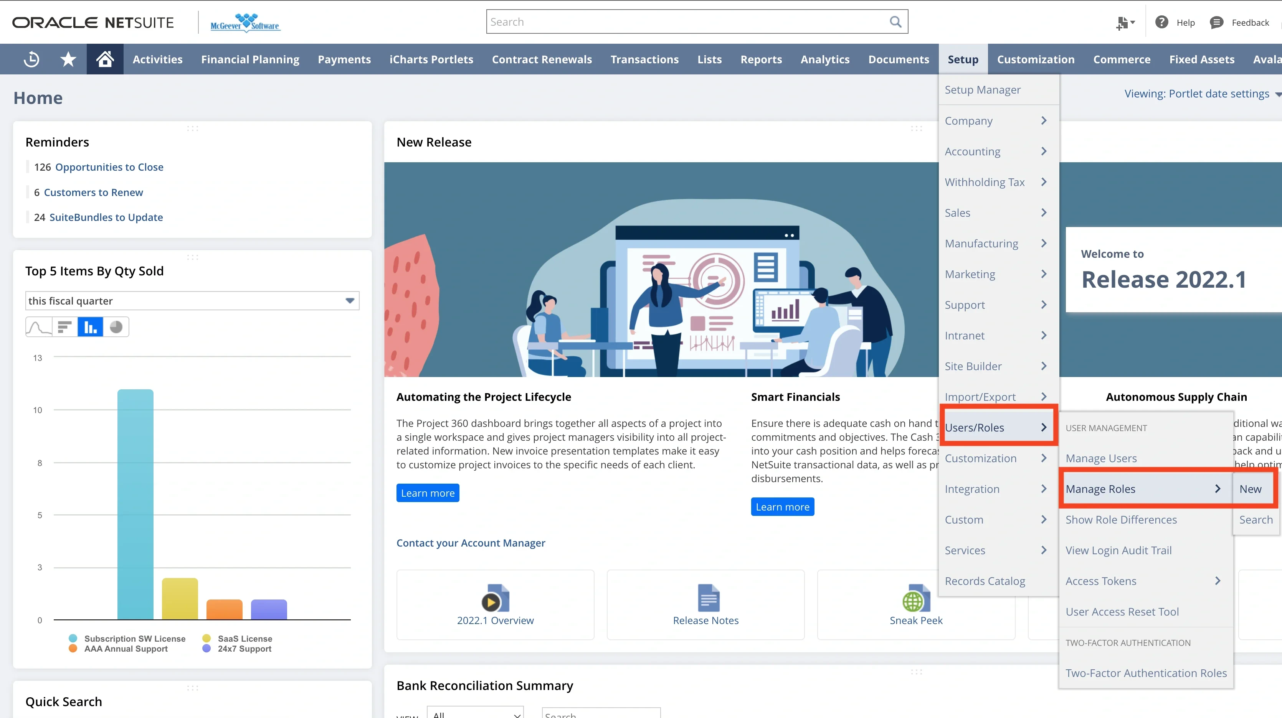Select 'Manage Roles' in Users/Roles menu
1282x718 pixels.
tap(1101, 488)
